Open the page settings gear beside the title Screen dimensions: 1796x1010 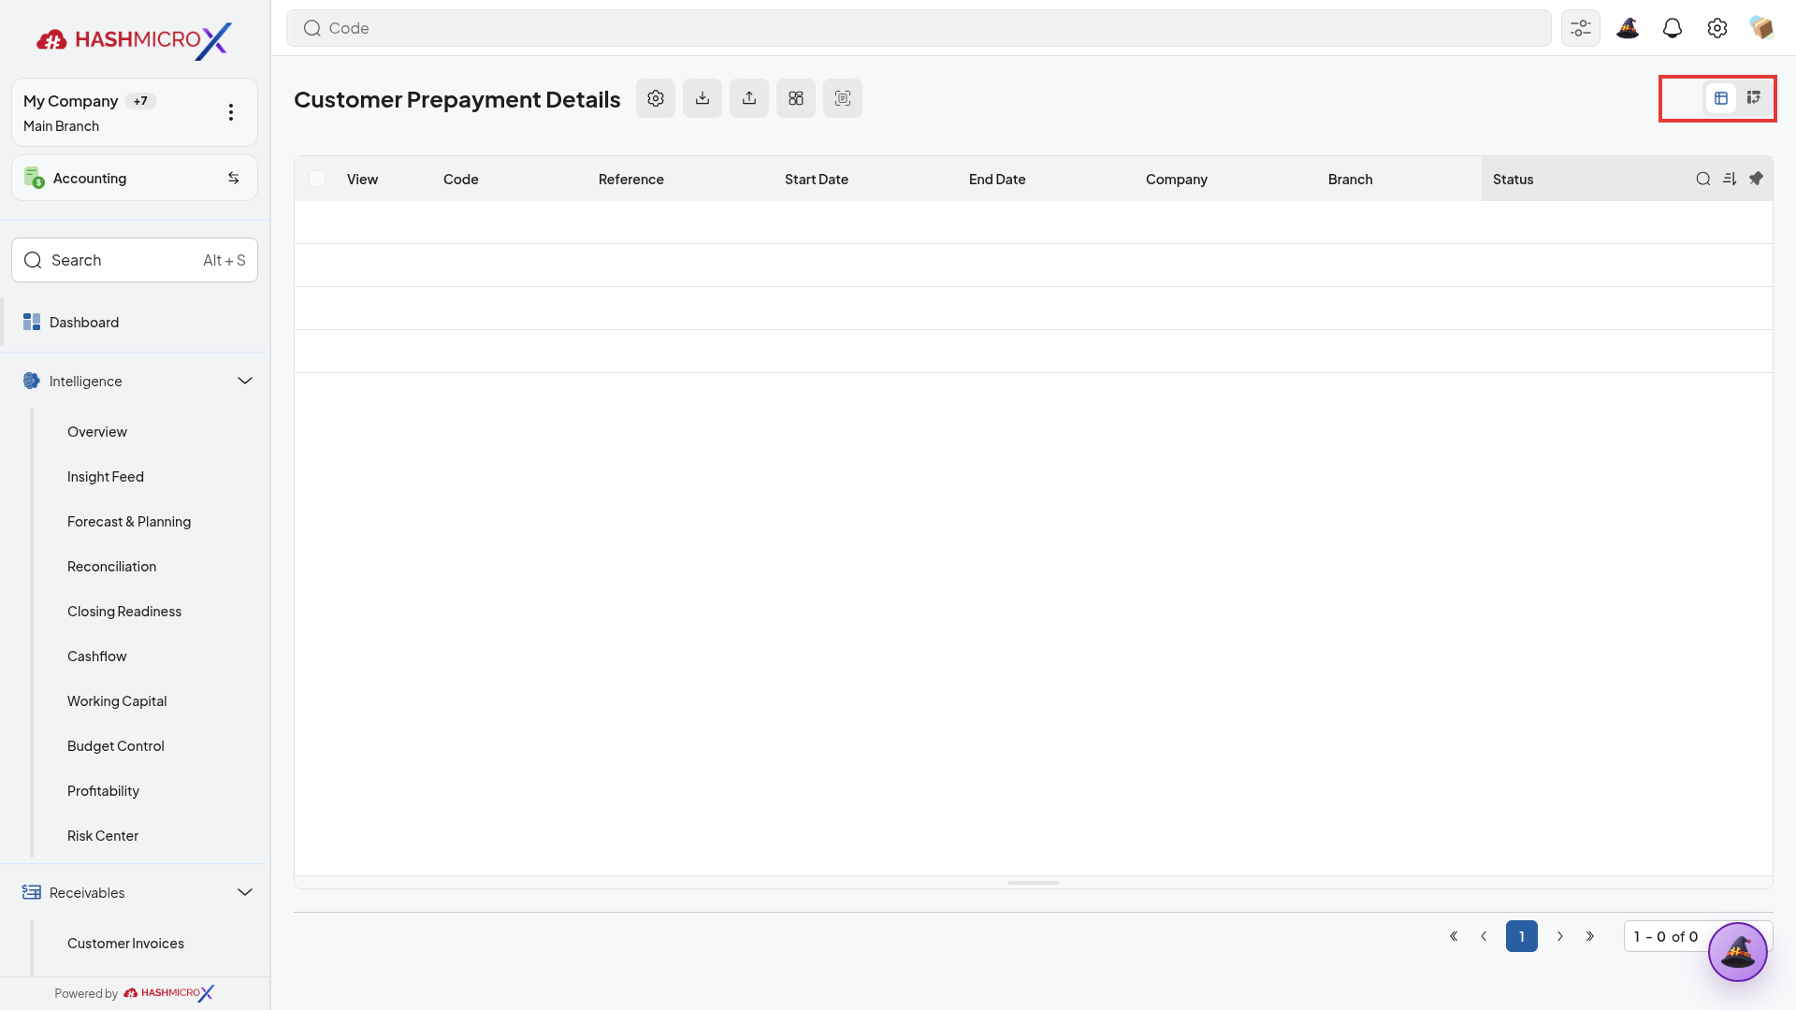(x=656, y=98)
